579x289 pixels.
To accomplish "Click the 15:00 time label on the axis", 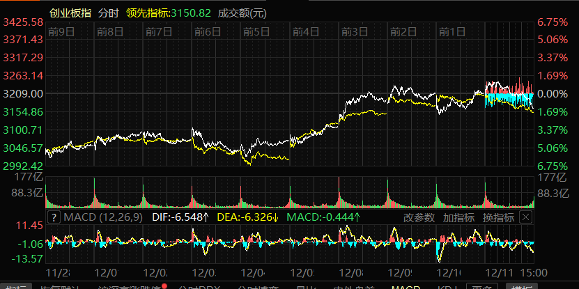I will coord(533,272).
